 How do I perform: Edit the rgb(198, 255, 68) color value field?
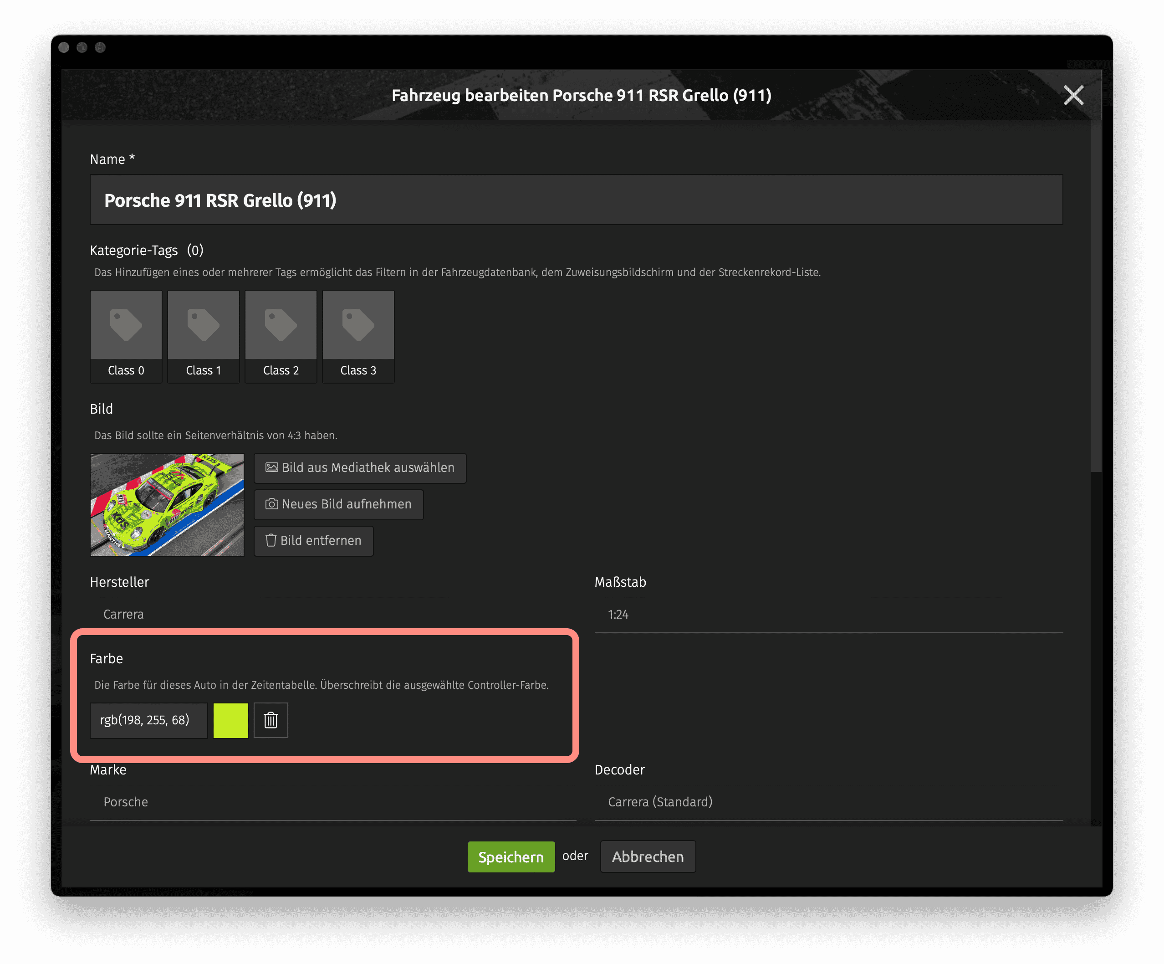(148, 720)
